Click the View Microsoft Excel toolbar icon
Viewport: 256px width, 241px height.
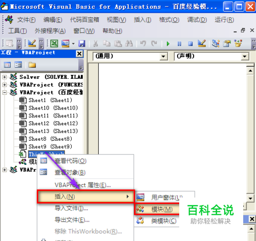(54, 43)
